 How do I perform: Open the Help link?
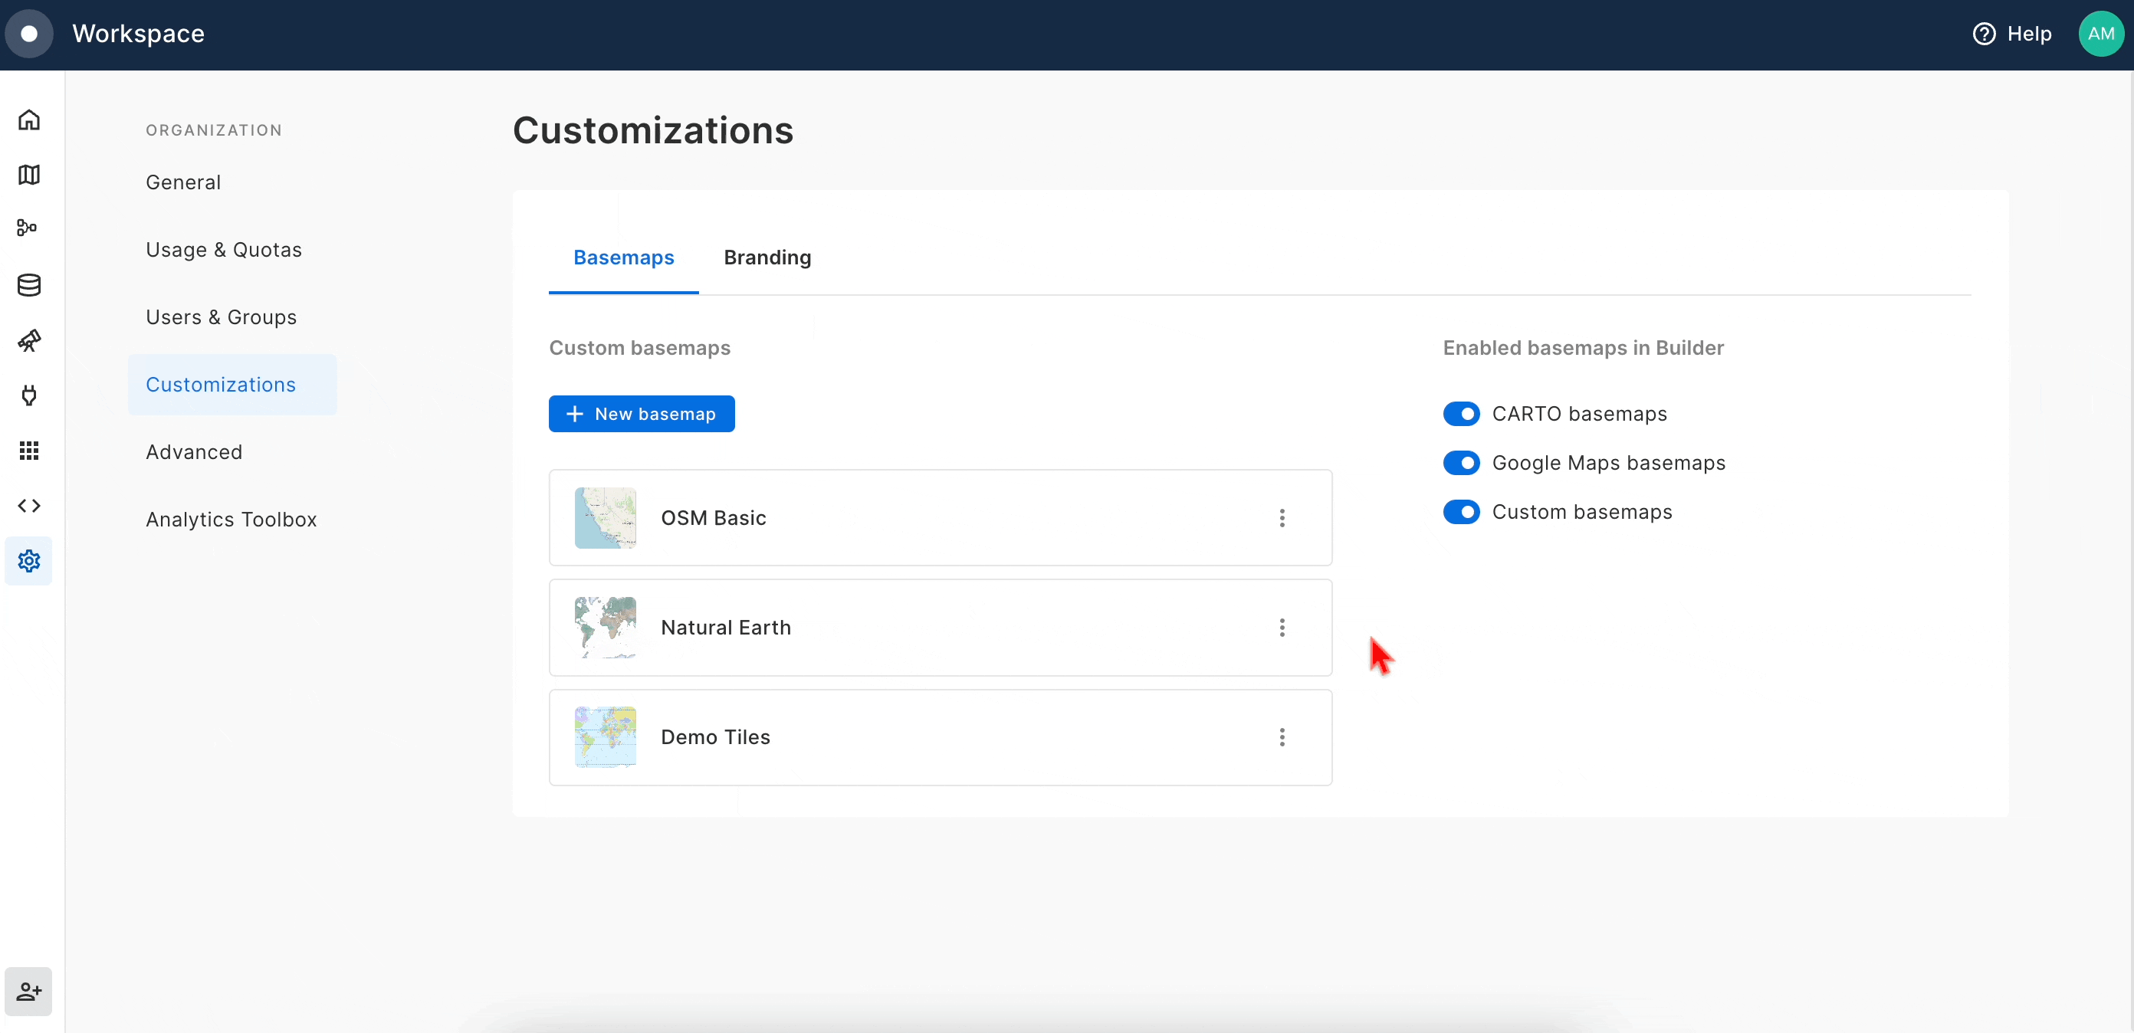pos(2012,34)
